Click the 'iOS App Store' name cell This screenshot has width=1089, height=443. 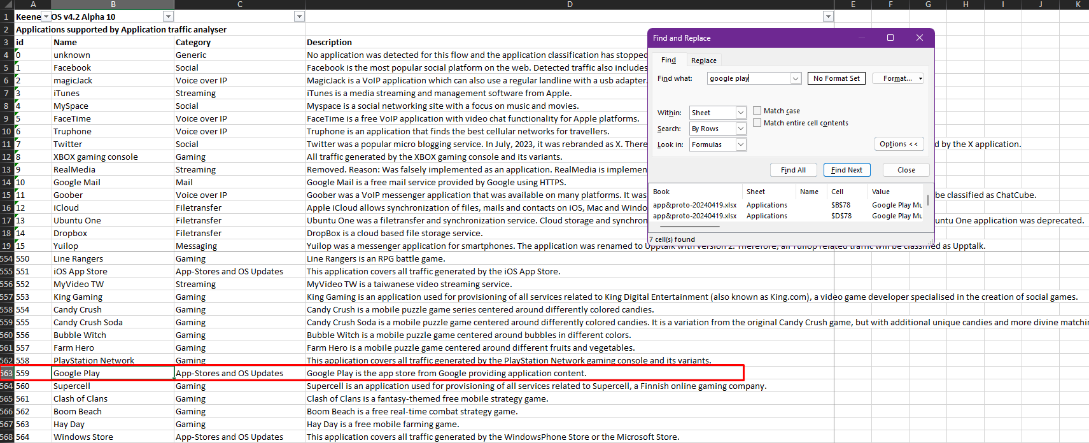[x=113, y=271]
